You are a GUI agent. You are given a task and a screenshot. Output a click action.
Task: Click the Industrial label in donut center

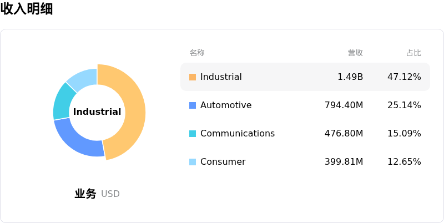pyautogui.click(x=97, y=112)
